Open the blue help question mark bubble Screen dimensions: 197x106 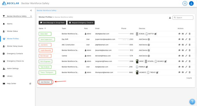(x=192, y=101)
